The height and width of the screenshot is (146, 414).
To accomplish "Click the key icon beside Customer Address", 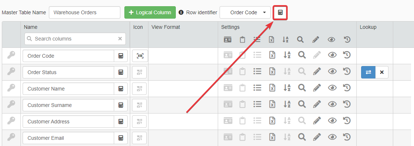I will pos(12,121).
